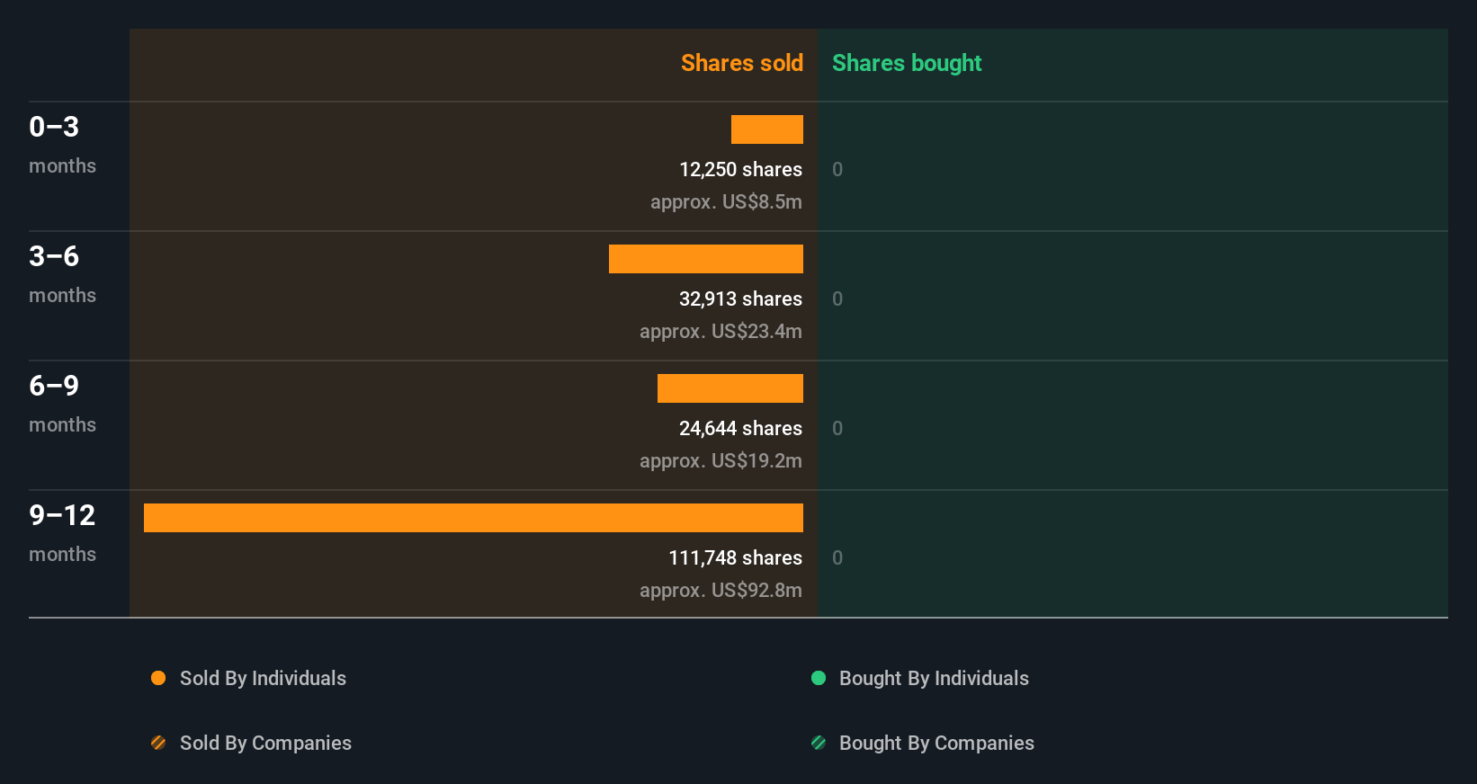The image size is (1477, 784).
Task: Click the striped Sold By Companies legend icon
Action: tap(158, 743)
